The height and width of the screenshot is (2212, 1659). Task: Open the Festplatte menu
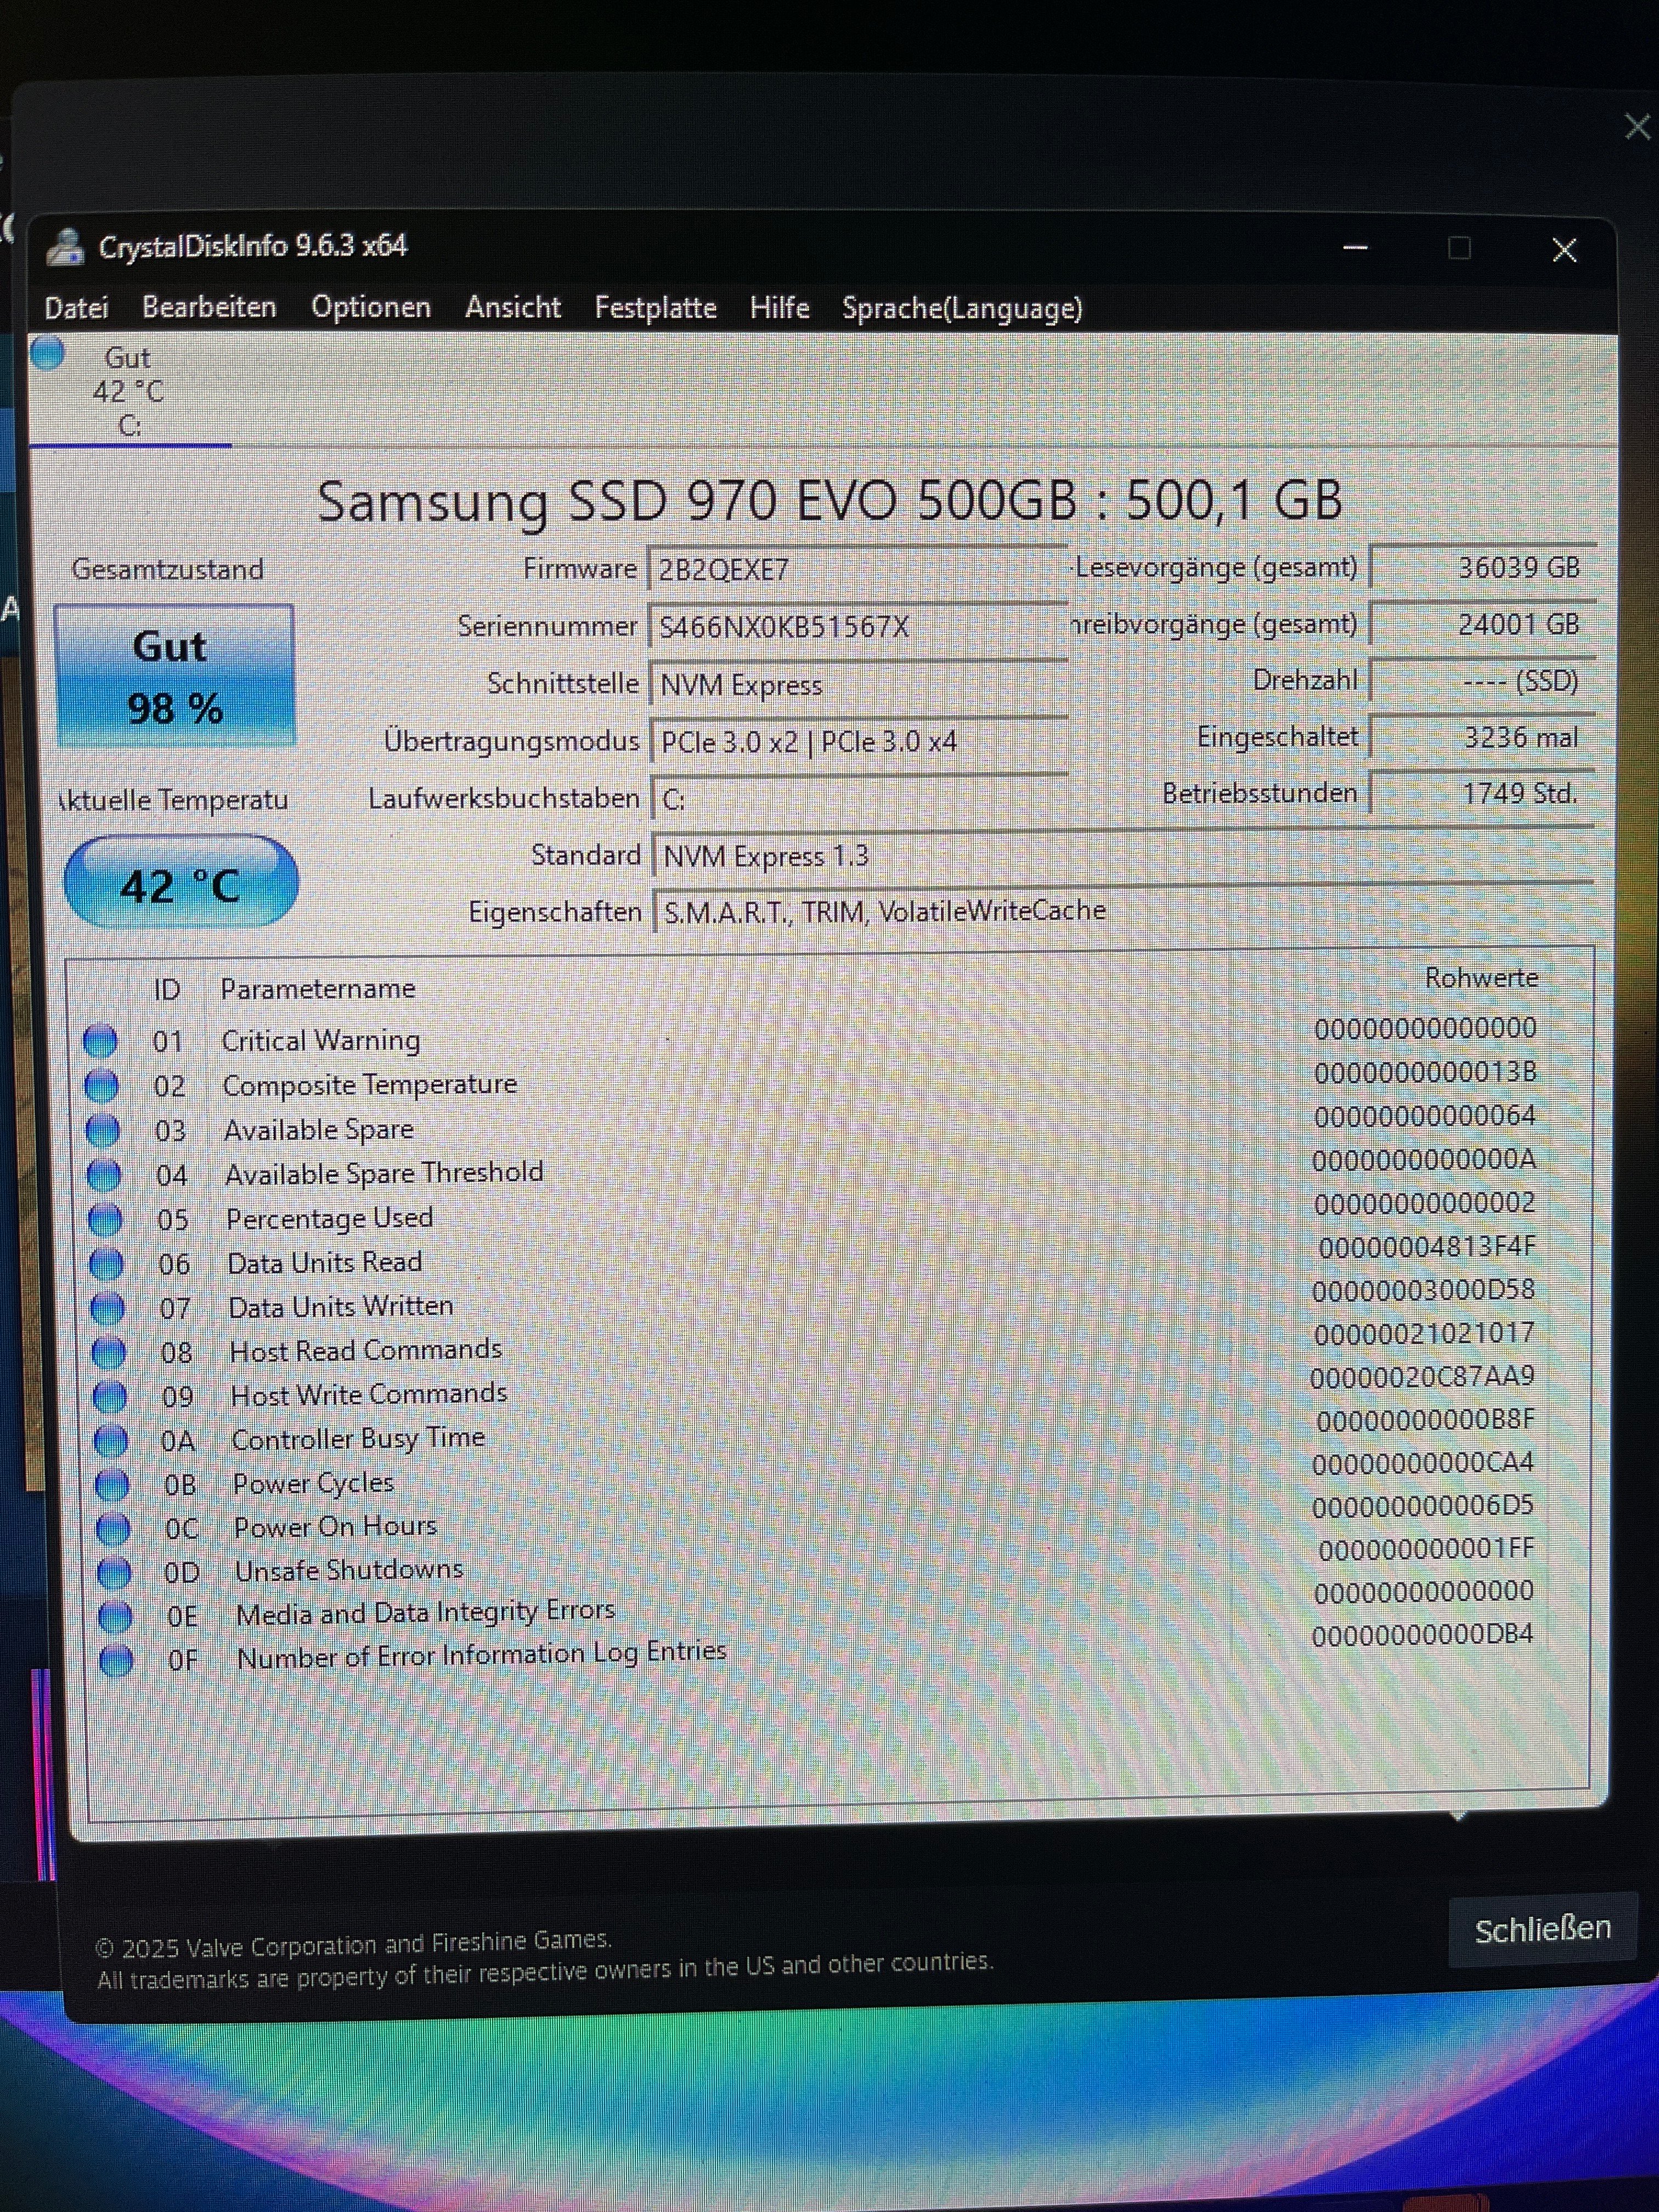coord(655,307)
